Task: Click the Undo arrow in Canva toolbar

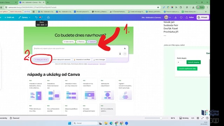Action: point(36,17)
